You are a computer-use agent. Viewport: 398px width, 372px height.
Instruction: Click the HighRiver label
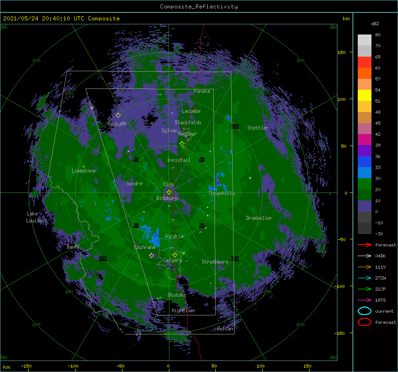point(184,311)
